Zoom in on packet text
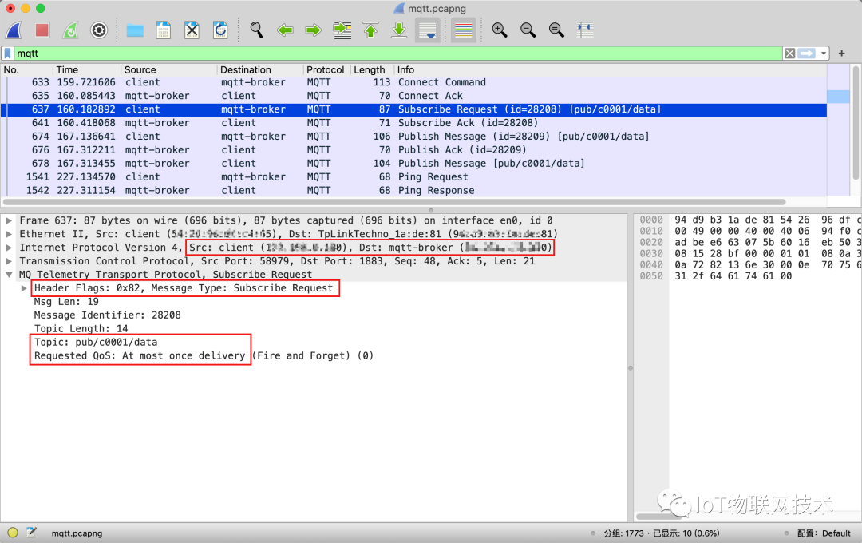The image size is (862, 543). click(500, 30)
